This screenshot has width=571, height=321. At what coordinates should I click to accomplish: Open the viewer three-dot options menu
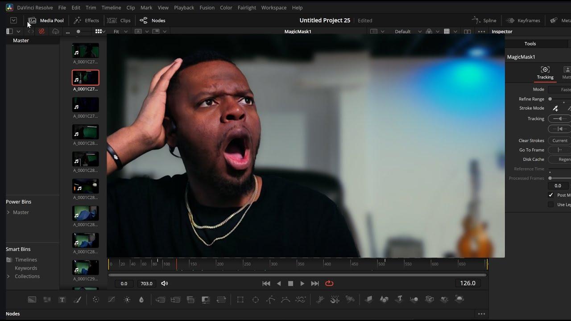(x=481, y=32)
